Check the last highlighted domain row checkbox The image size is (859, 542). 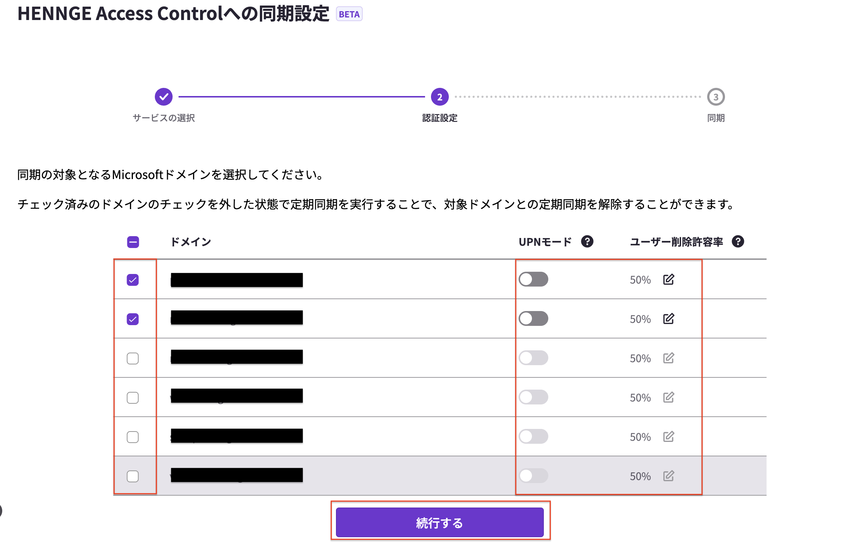pos(133,476)
